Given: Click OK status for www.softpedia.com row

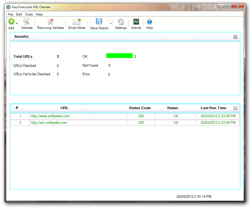Looking at the screenshot, I should coord(176,116).
